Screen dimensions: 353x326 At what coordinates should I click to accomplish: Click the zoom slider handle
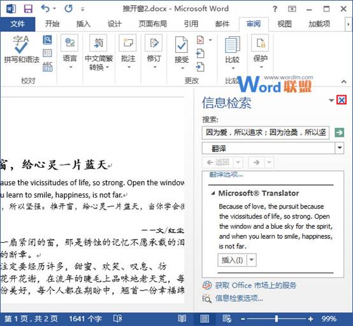pyautogui.click(x=277, y=318)
